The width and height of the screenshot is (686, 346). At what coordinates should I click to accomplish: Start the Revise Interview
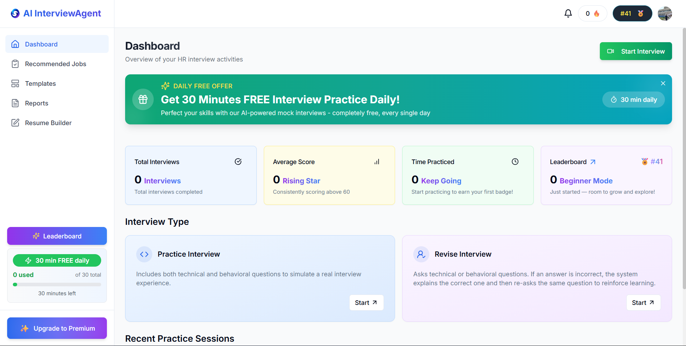point(643,302)
